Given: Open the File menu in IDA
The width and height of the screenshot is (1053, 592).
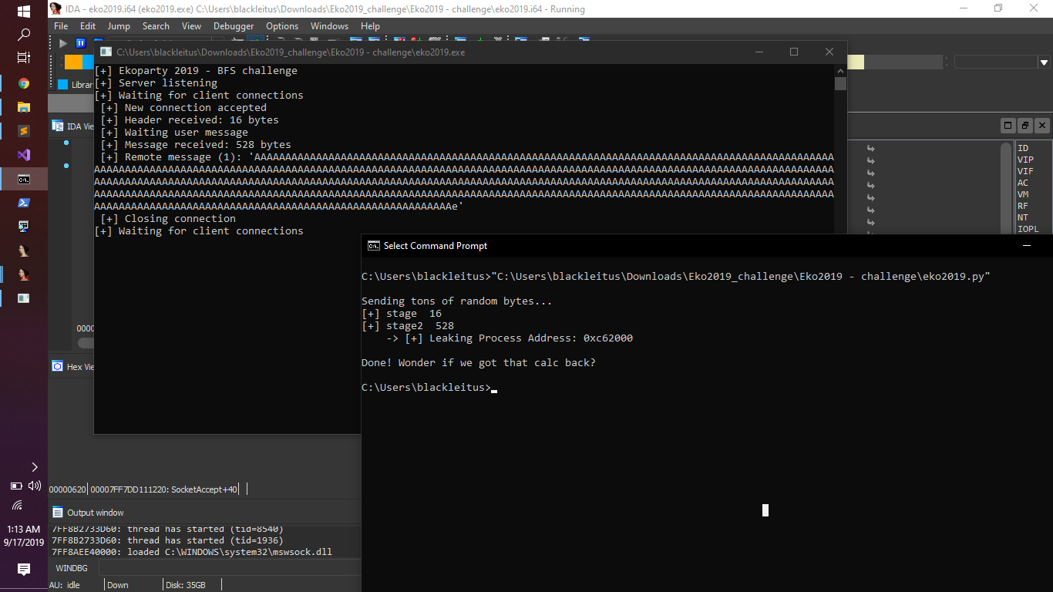Looking at the screenshot, I should [x=61, y=26].
